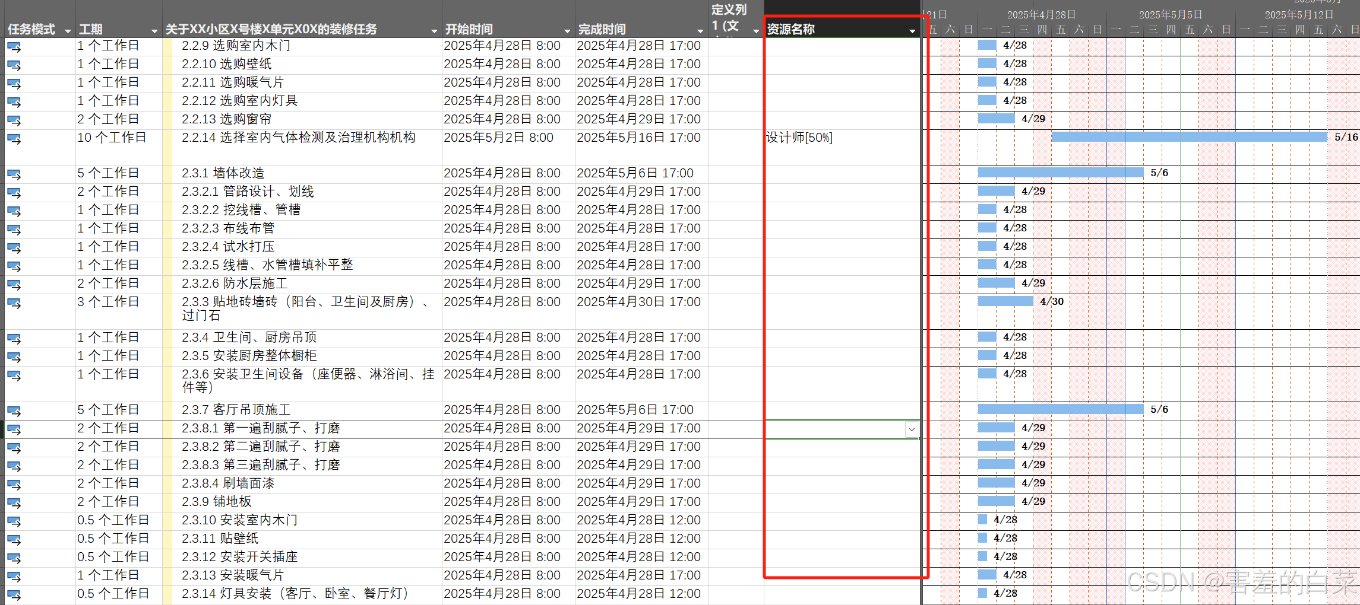Click the task mode icon for 2.2.12 选购室内灯具
The height and width of the screenshot is (605, 1360).
14,101
